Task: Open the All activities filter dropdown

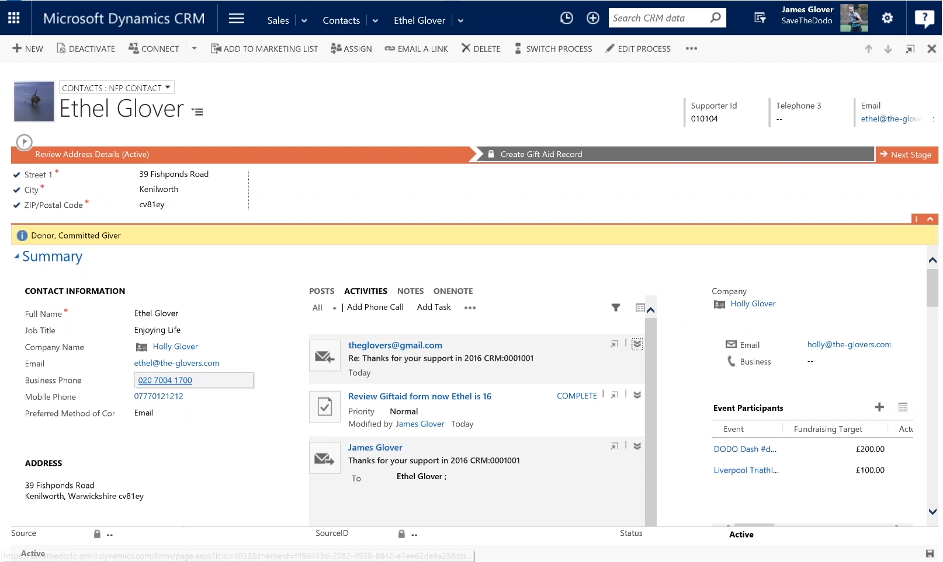Action: [324, 308]
